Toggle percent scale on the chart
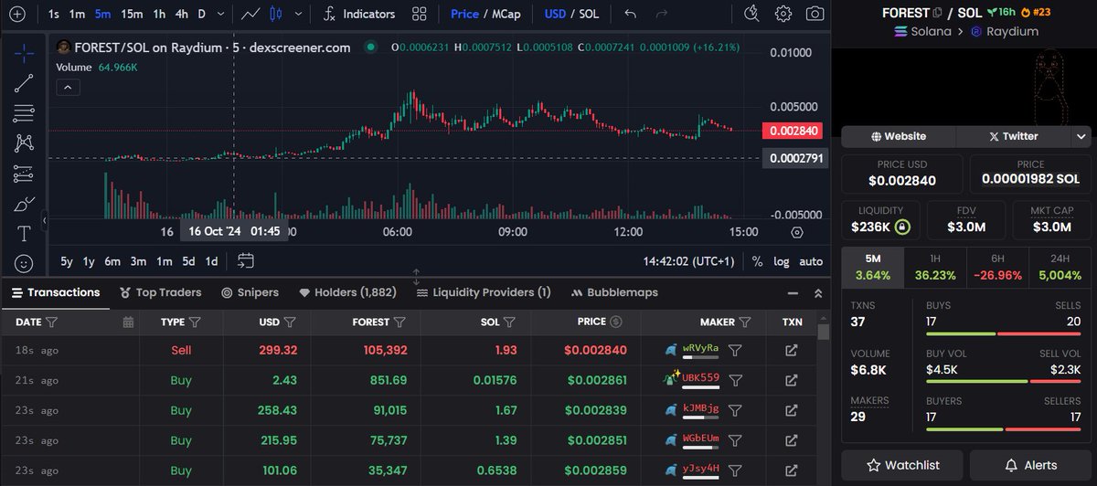 (x=757, y=261)
